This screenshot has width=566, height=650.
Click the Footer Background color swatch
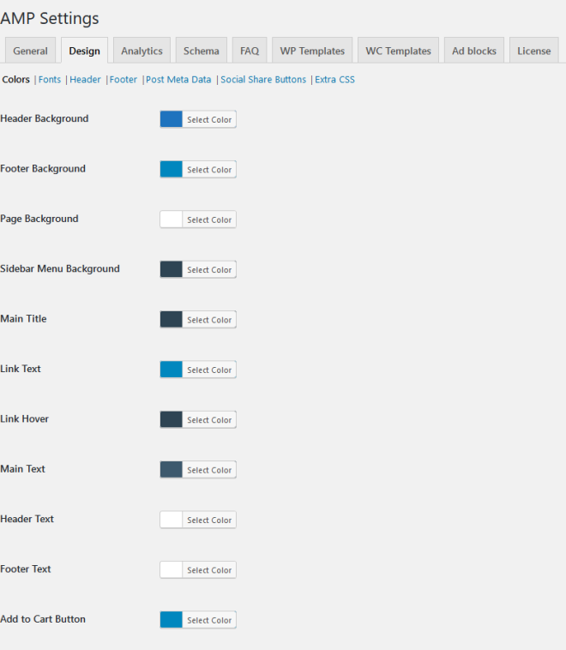(172, 169)
